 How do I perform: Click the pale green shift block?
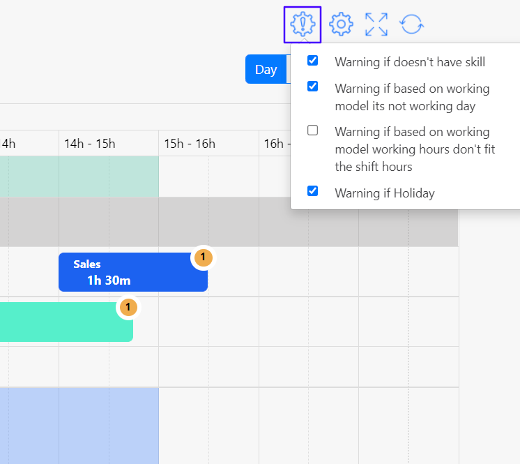click(77, 176)
